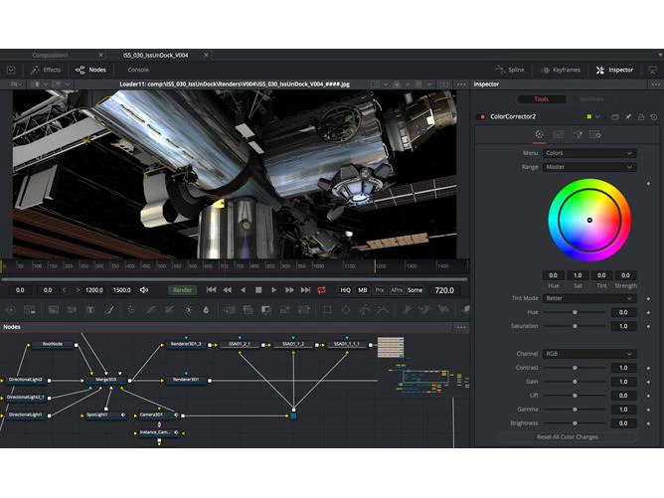
Task: Click Reset All Color Changes
Action: (568, 436)
